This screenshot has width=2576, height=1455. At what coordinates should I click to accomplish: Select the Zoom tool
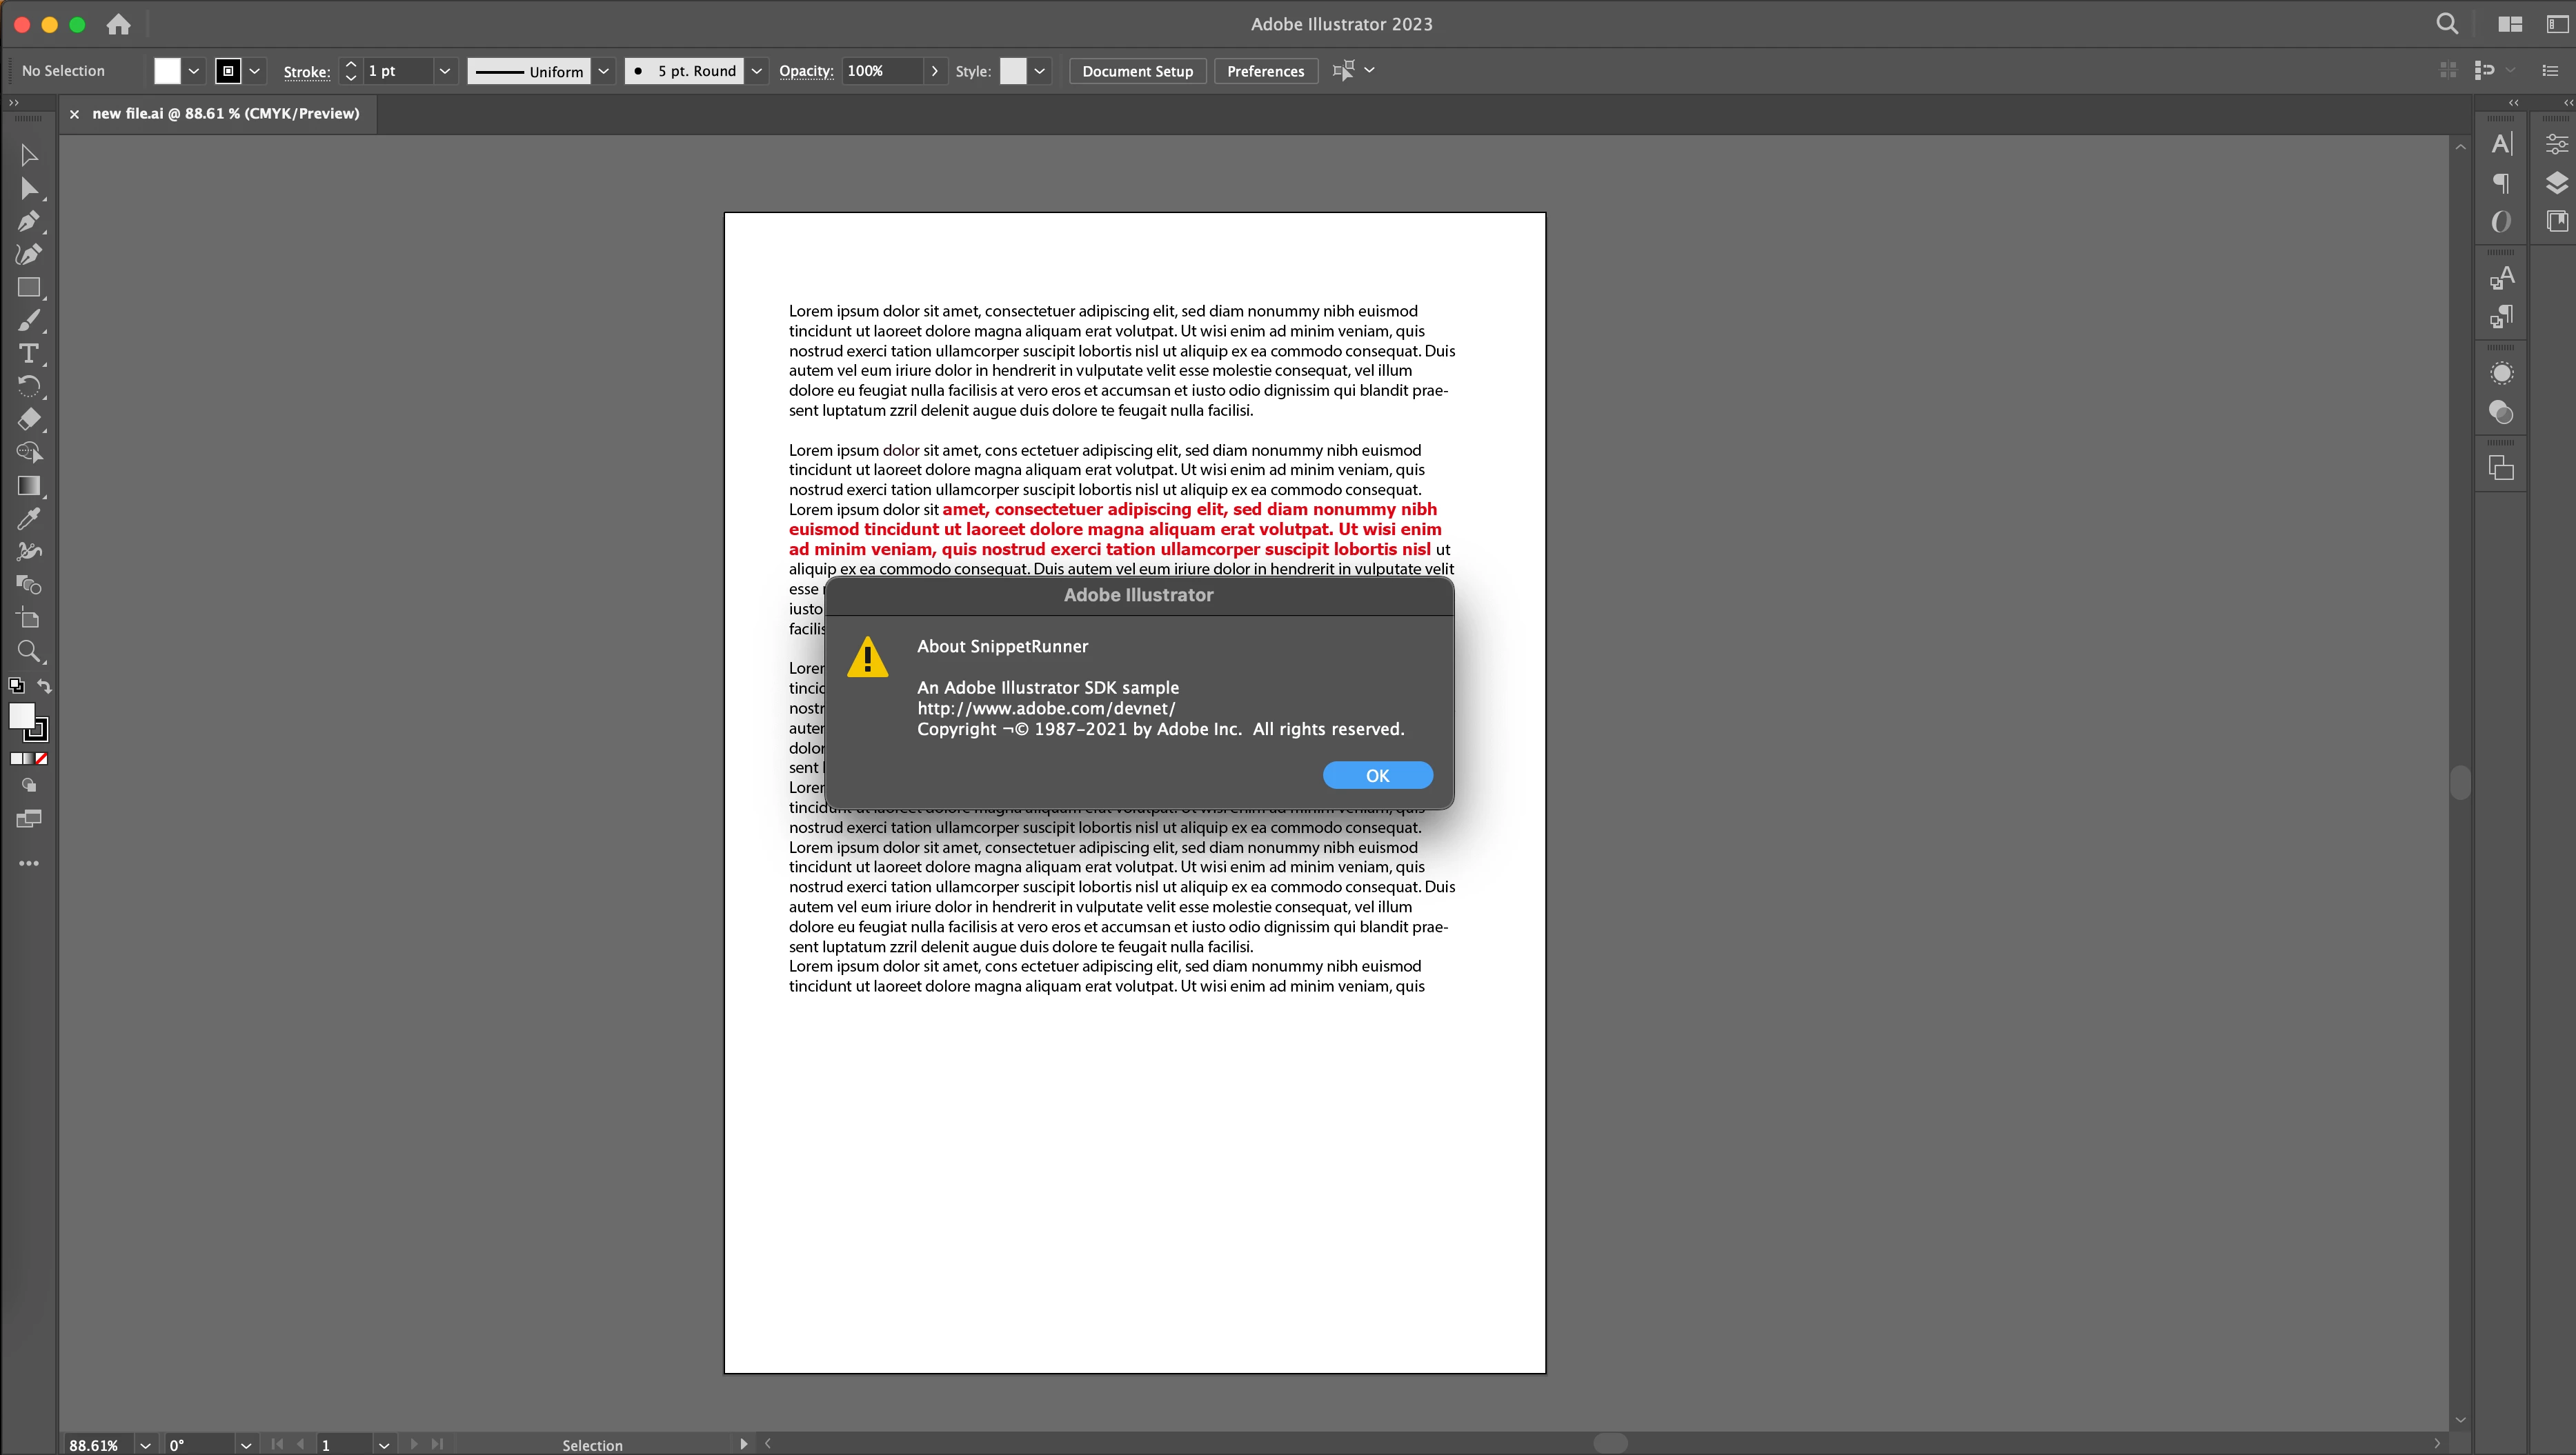(x=28, y=652)
